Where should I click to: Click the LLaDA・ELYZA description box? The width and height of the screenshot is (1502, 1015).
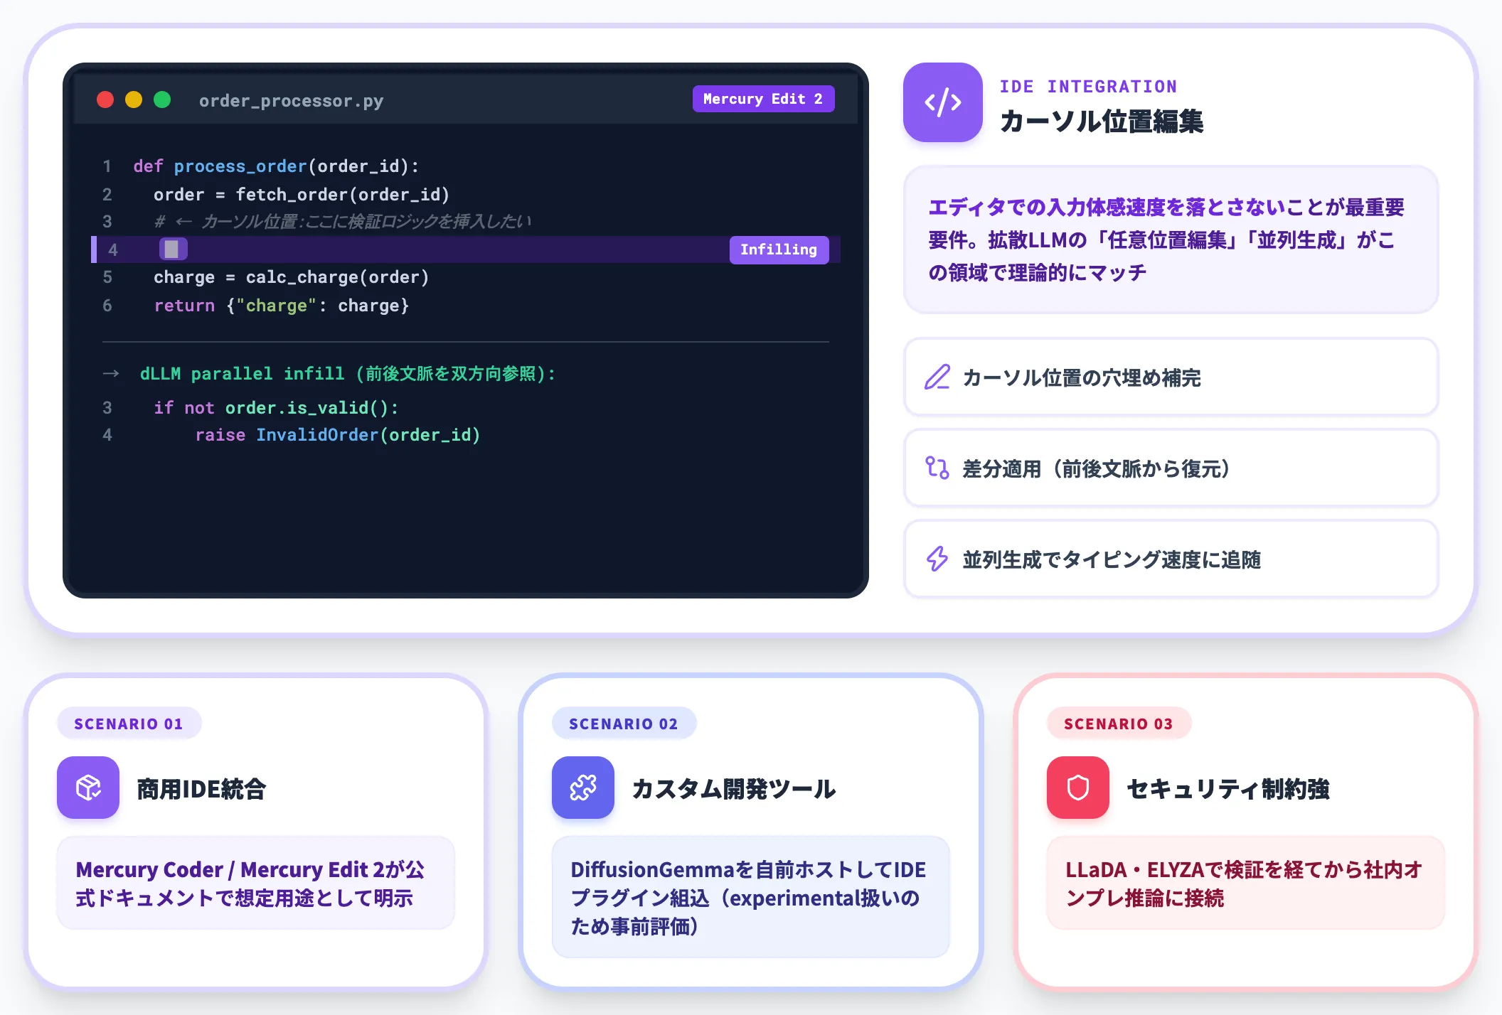pos(1246,884)
